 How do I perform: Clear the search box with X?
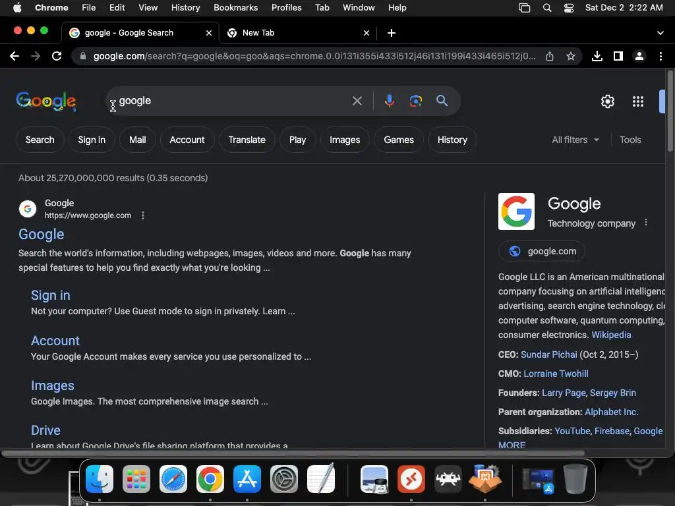click(x=357, y=101)
